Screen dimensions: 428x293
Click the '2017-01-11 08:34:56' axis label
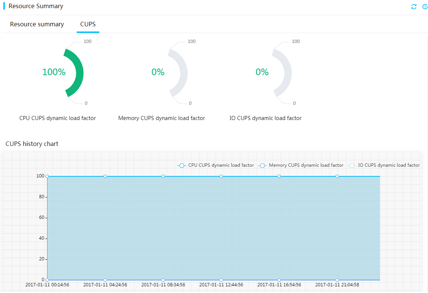pyautogui.click(x=163, y=285)
